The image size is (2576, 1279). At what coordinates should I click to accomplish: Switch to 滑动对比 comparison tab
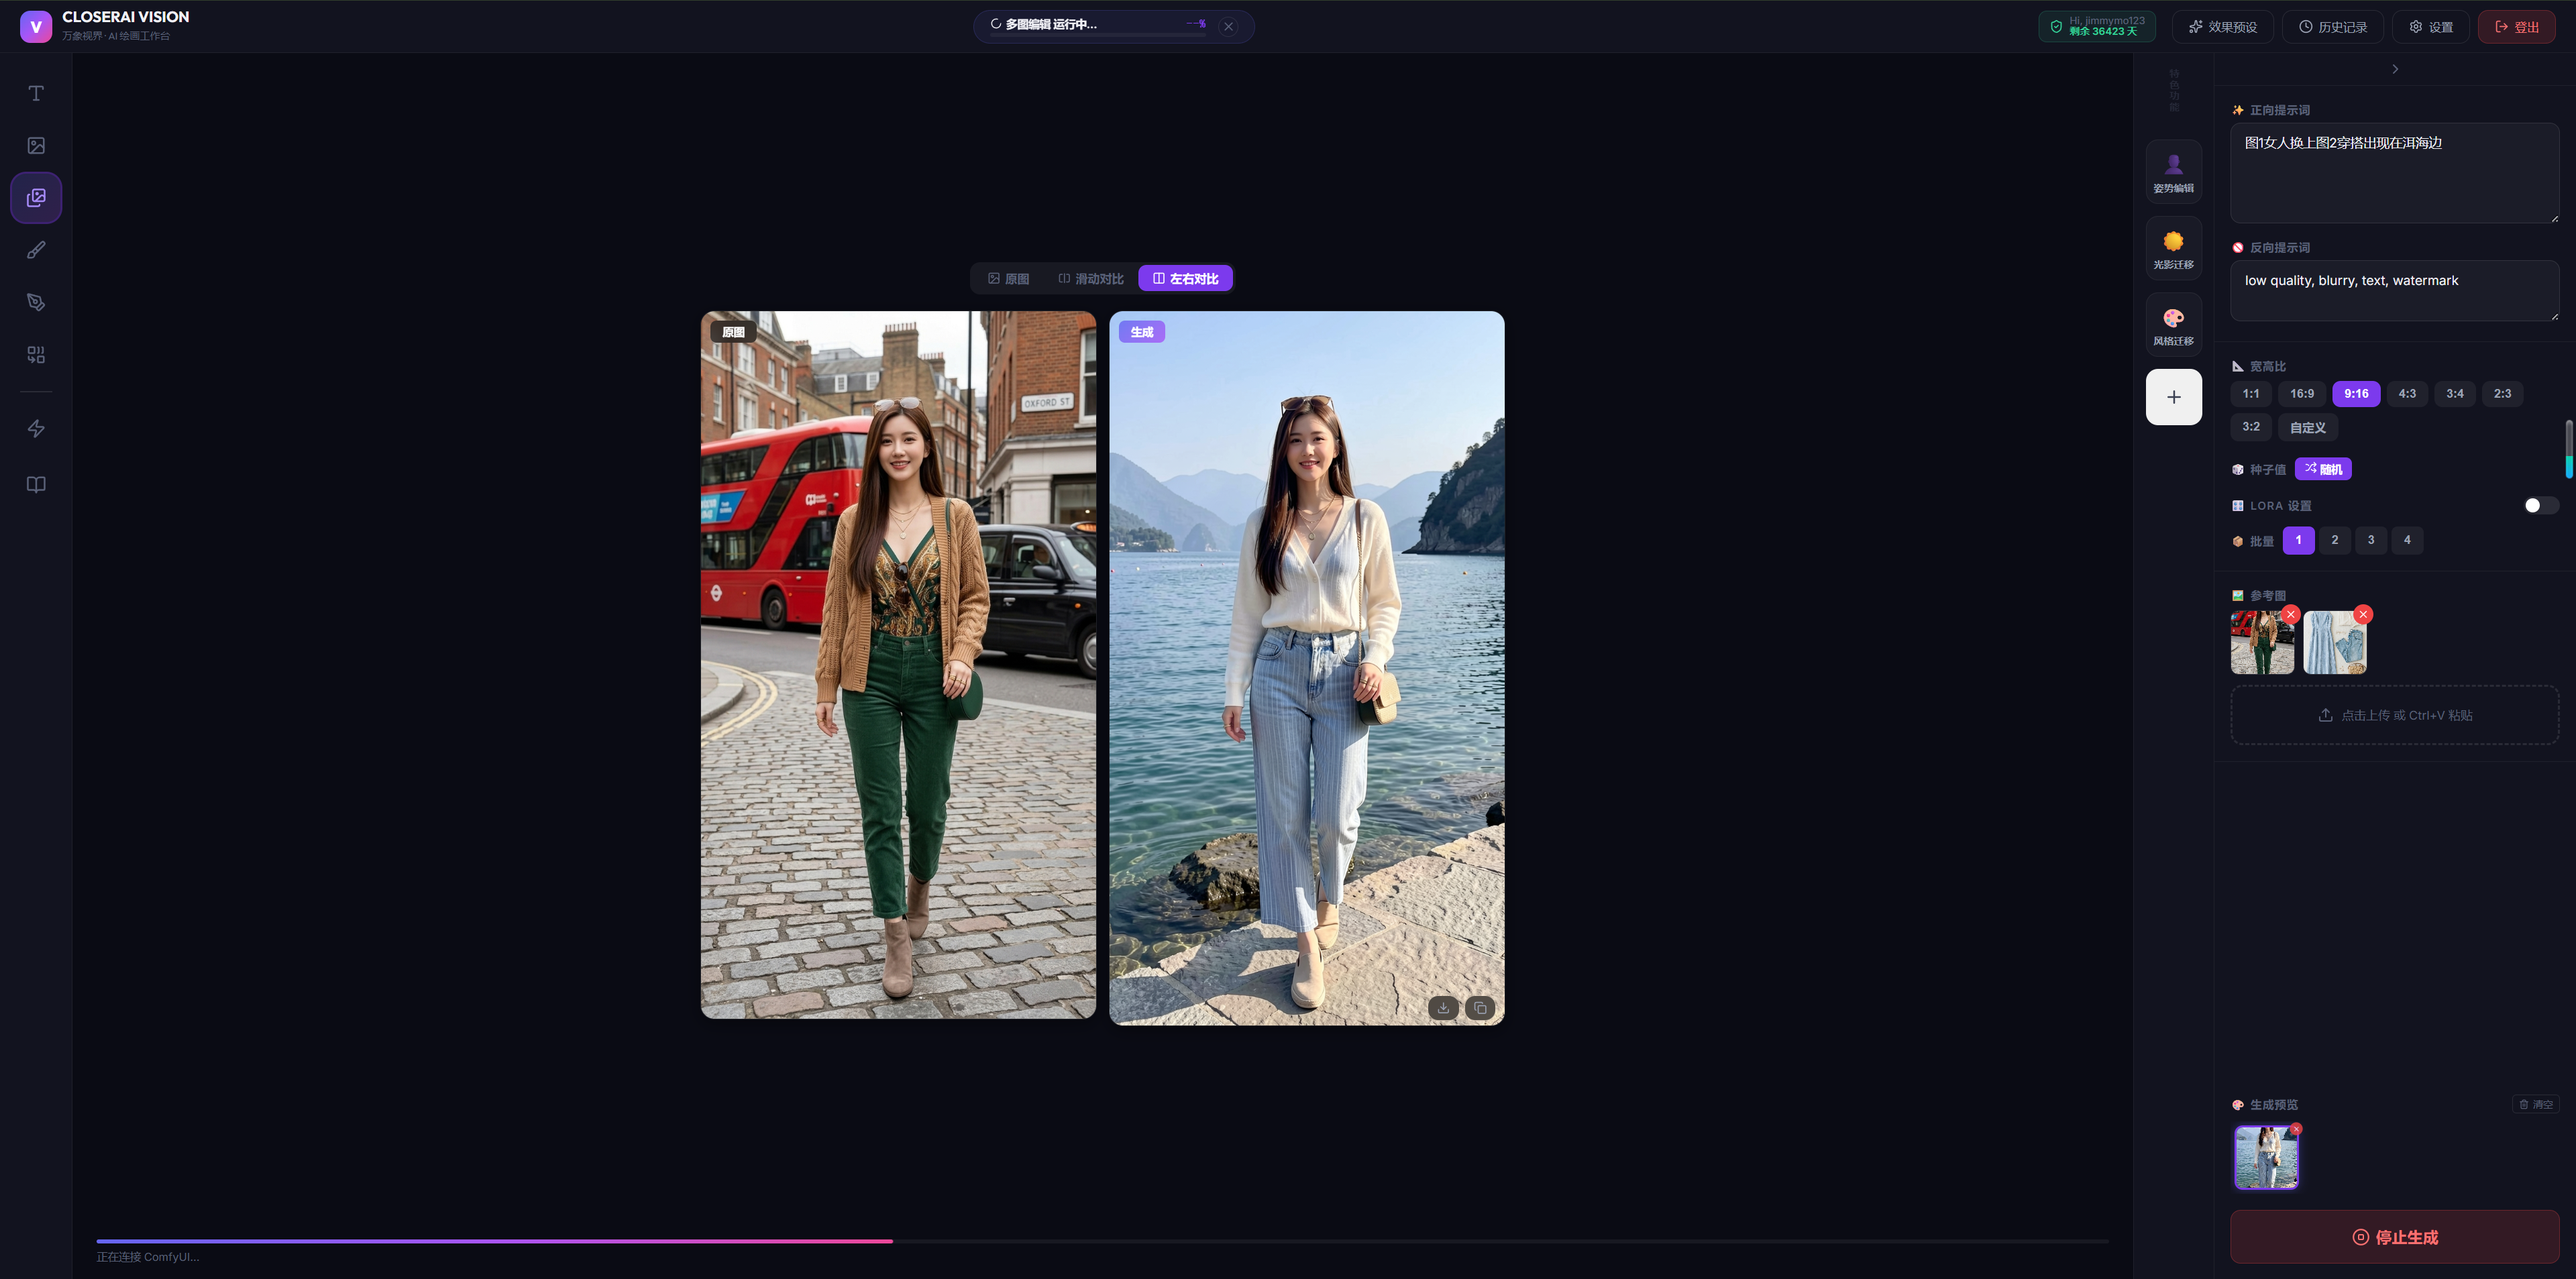pos(1090,279)
